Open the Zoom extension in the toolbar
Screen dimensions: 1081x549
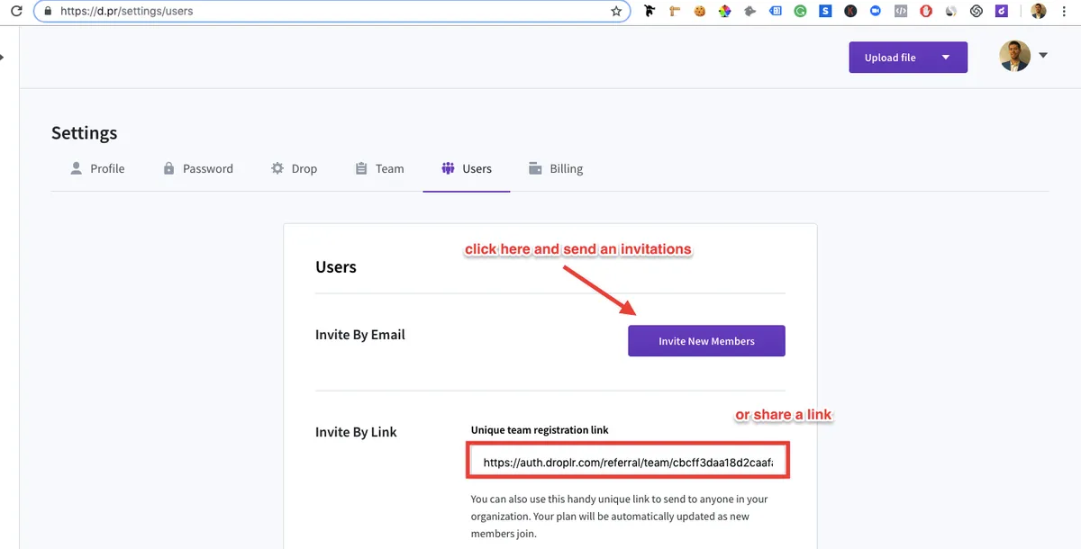click(x=876, y=12)
